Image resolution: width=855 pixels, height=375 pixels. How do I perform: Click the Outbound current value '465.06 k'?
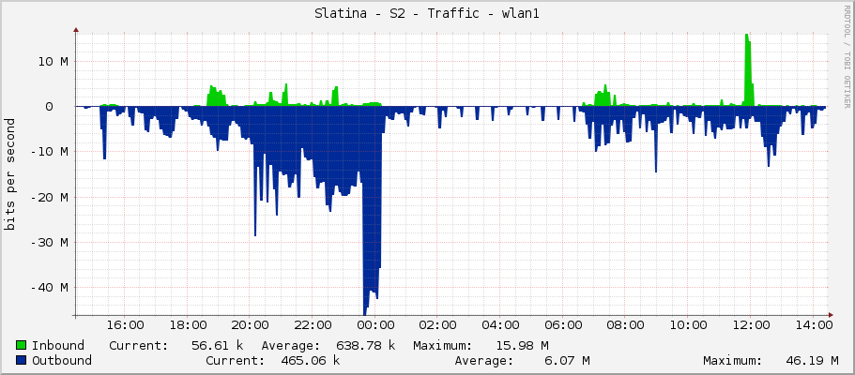point(311,360)
